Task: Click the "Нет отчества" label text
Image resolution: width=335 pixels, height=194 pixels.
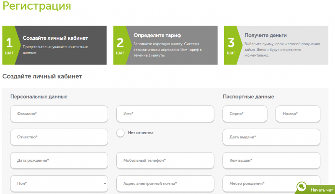Action: coord(141,133)
